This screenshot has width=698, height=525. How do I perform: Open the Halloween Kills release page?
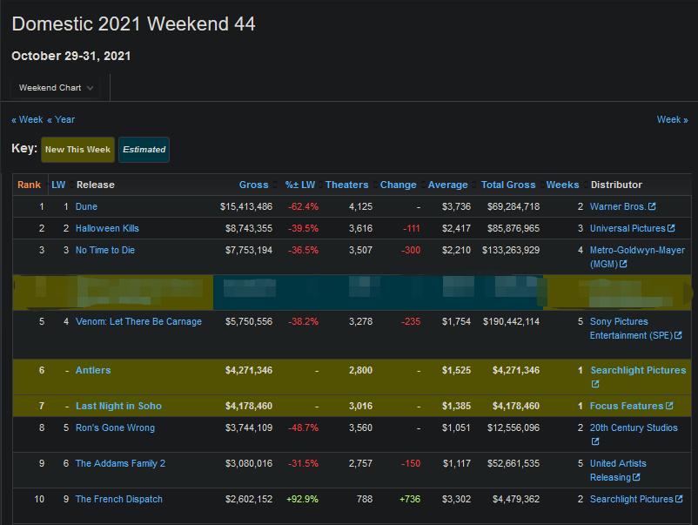(x=107, y=228)
